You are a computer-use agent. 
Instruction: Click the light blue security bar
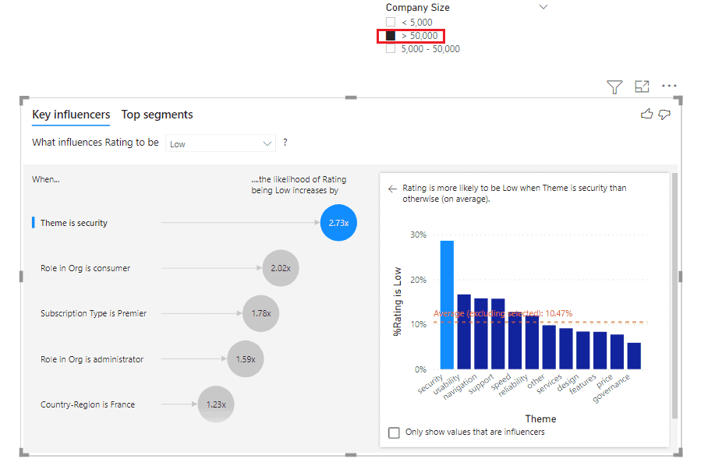pyautogui.click(x=447, y=305)
